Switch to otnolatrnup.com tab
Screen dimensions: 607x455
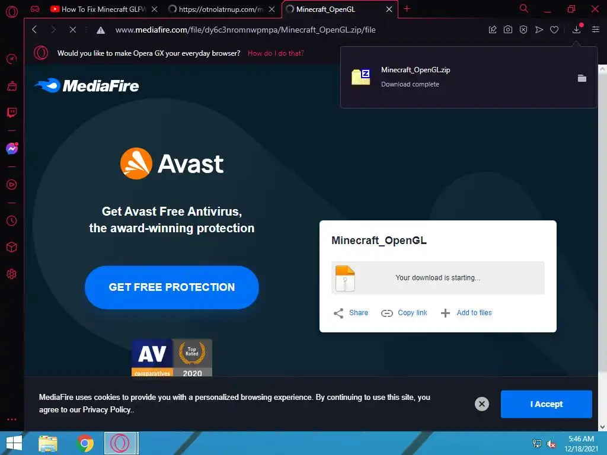coord(221,9)
